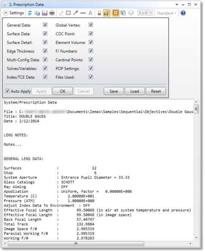The width and height of the screenshot is (205, 252).
Task: Select the arrow annotation tool
Action: tap(76, 13)
